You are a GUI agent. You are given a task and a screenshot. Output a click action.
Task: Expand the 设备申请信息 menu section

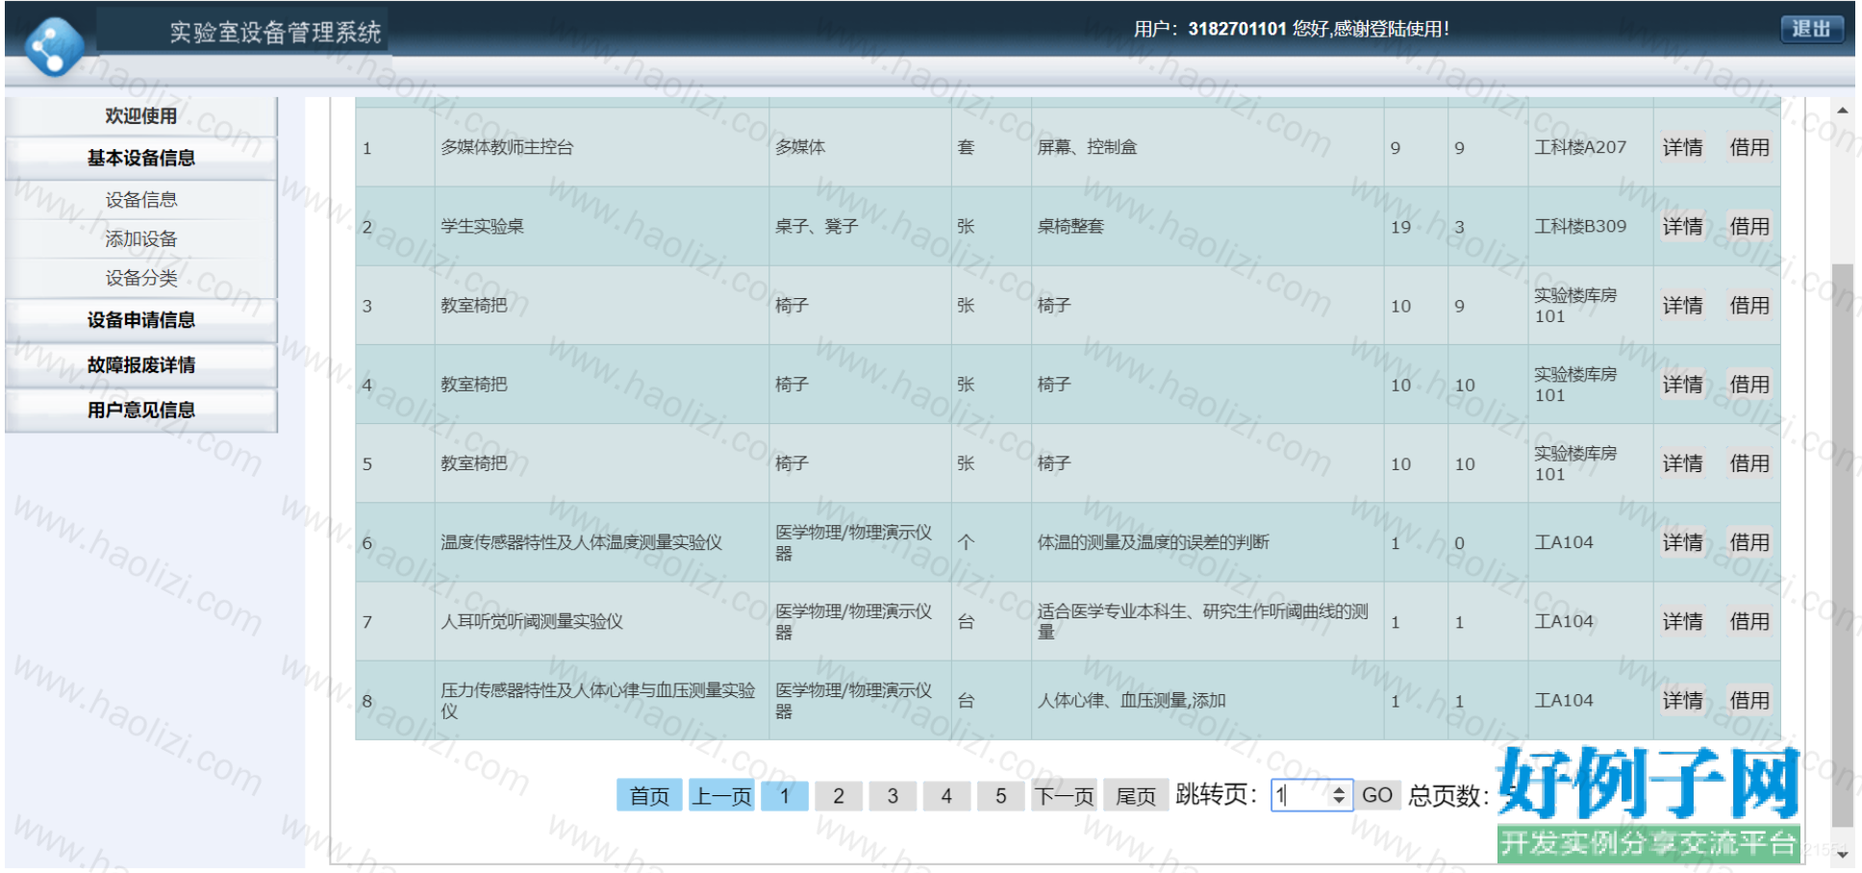pyautogui.click(x=140, y=320)
